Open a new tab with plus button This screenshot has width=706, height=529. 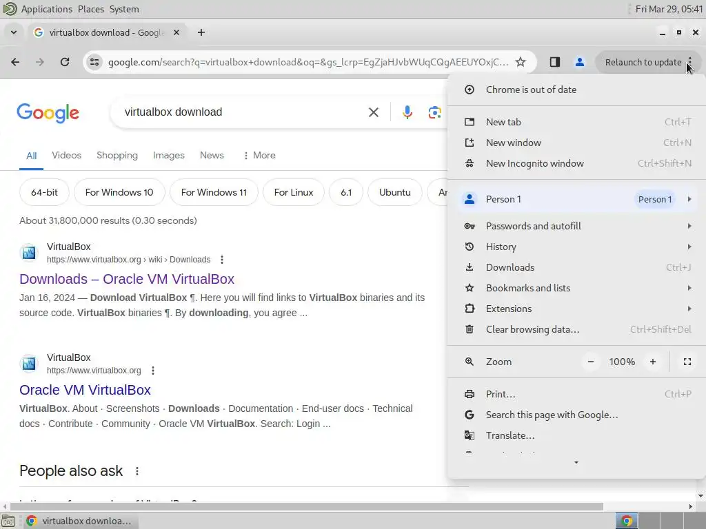pyautogui.click(x=201, y=32)
